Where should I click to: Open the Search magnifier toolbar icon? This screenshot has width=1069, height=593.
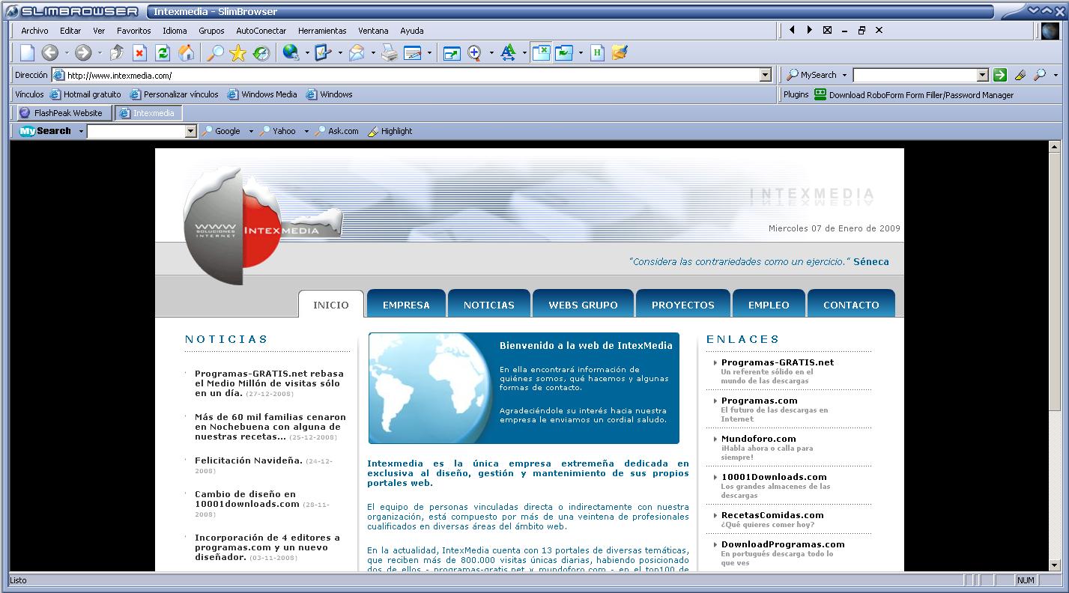[215, 52]
